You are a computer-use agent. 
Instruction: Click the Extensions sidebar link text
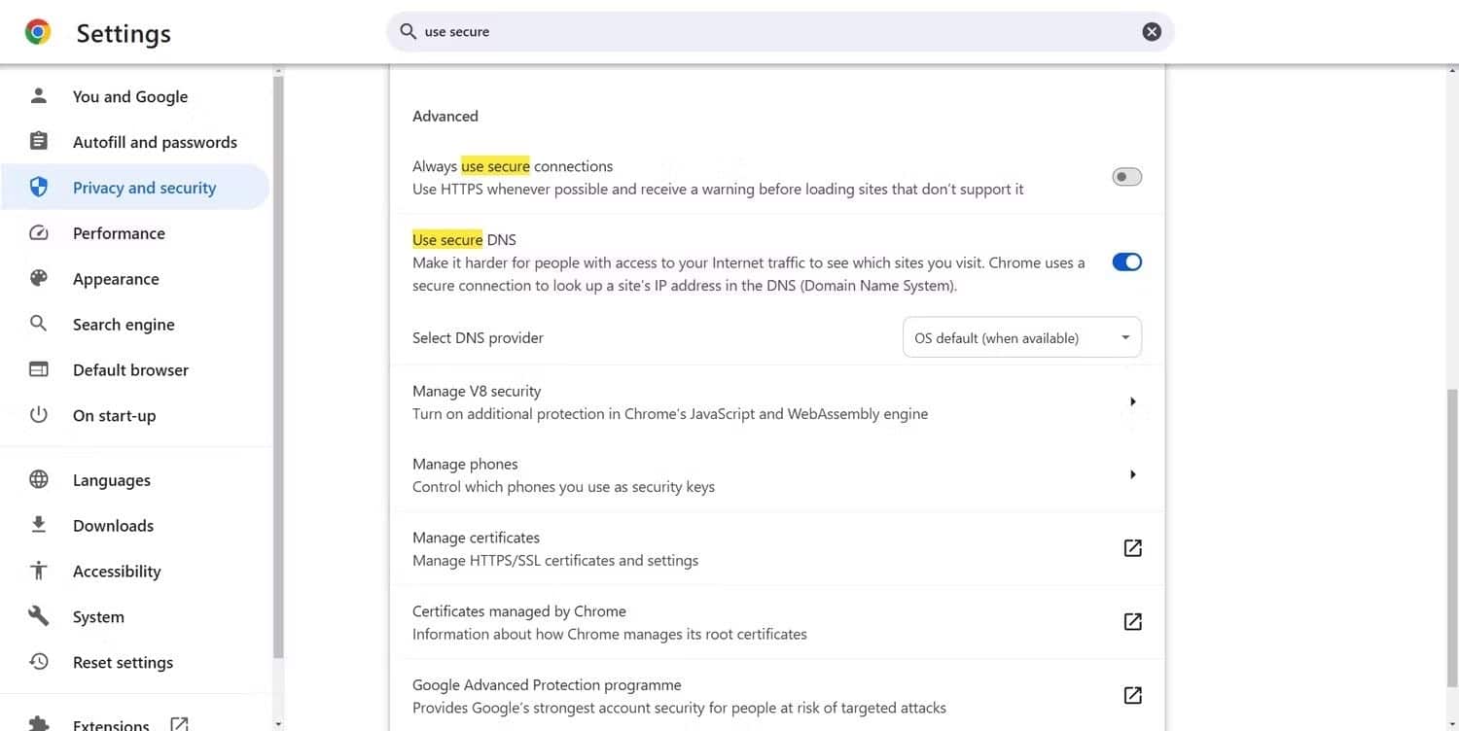[111, 725]
